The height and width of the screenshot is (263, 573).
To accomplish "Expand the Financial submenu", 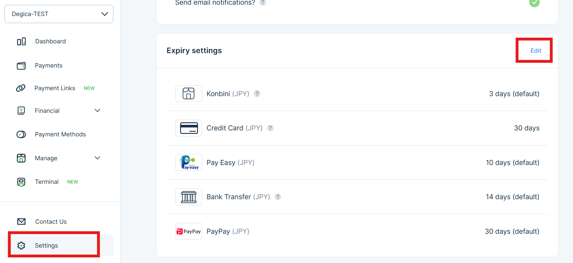I will [x=97, y=111].
